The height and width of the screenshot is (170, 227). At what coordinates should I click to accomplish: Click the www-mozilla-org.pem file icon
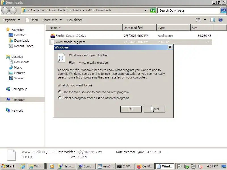(x=53, y=42)
